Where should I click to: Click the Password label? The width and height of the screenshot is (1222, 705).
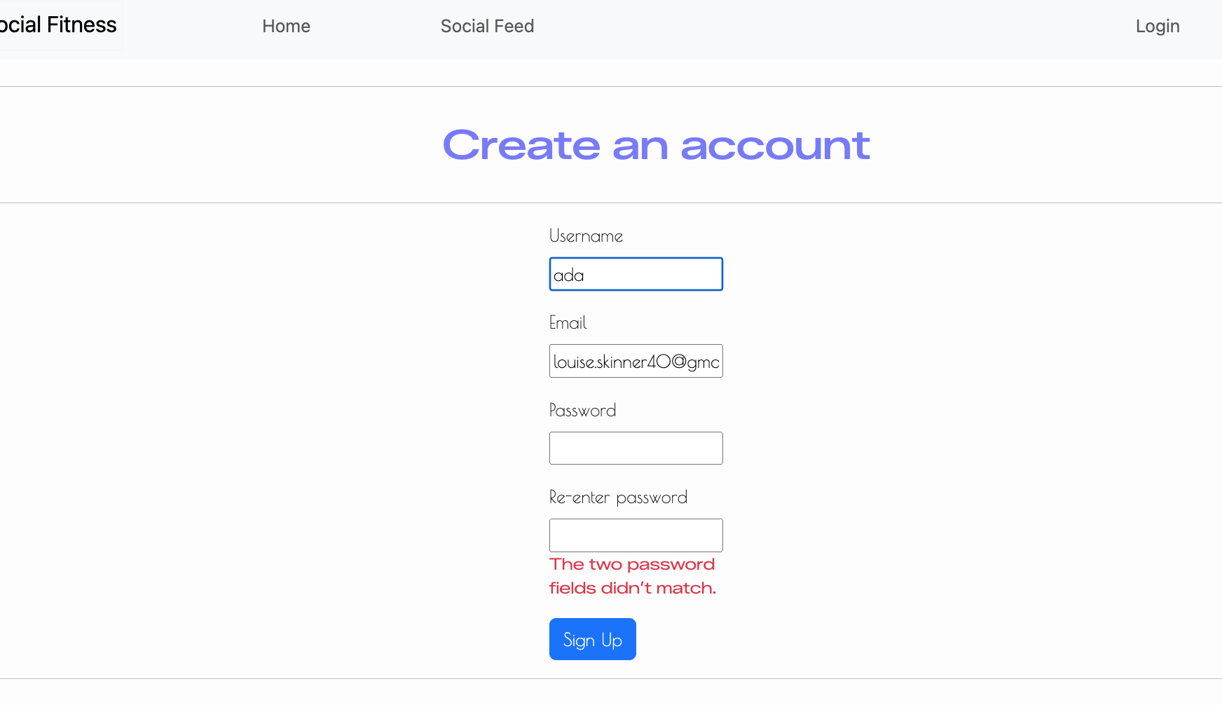582,410
